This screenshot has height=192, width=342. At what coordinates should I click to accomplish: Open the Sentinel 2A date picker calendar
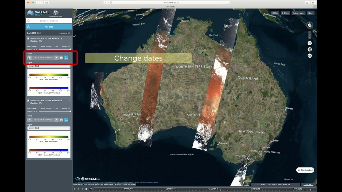point(61,120)
